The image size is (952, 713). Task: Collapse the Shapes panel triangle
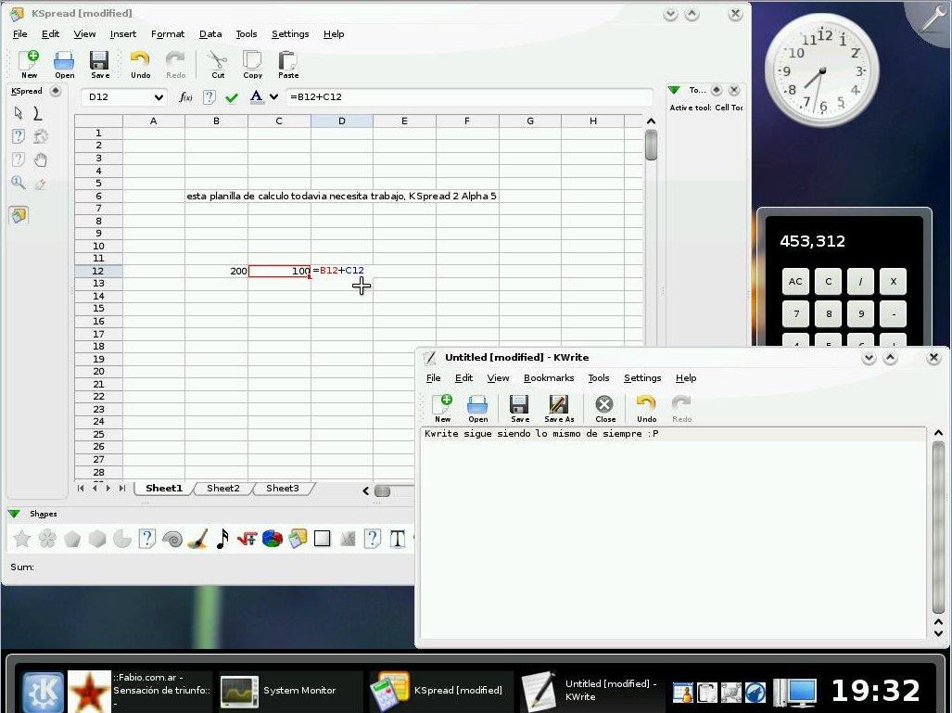tap(15, 514)
